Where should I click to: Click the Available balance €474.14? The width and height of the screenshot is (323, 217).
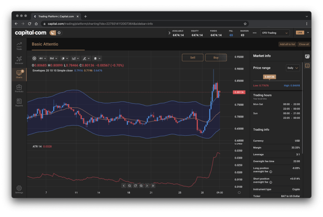coord(178,35)
